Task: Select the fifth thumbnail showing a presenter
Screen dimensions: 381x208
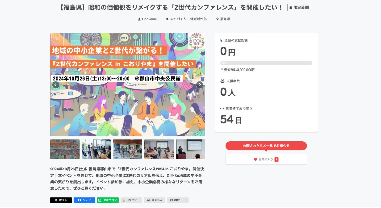Action: click(190, 149)
